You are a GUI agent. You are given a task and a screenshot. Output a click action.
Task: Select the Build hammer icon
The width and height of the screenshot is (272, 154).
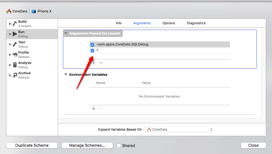point(15,24)
